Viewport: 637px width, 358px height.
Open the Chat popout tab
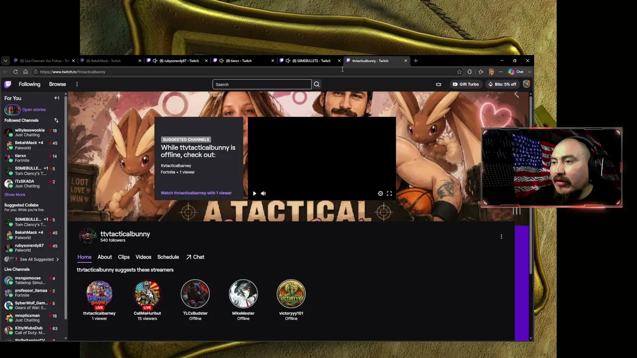(195, 257)
